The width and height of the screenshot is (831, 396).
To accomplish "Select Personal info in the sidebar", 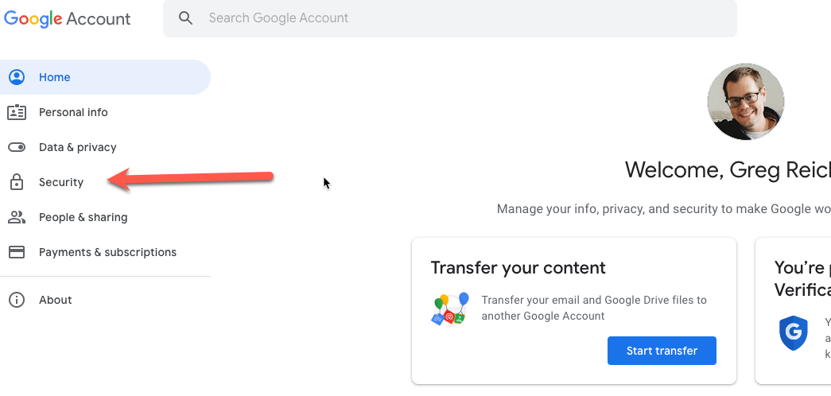I will pyautogui.click(x=73, y=112).
